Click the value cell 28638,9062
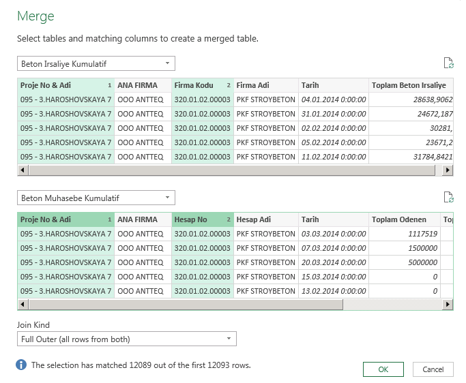466x383 pixels. (411, 99)
